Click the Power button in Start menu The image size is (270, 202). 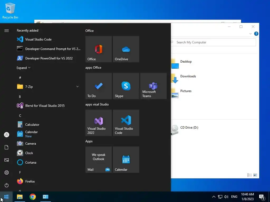[7, 185]
